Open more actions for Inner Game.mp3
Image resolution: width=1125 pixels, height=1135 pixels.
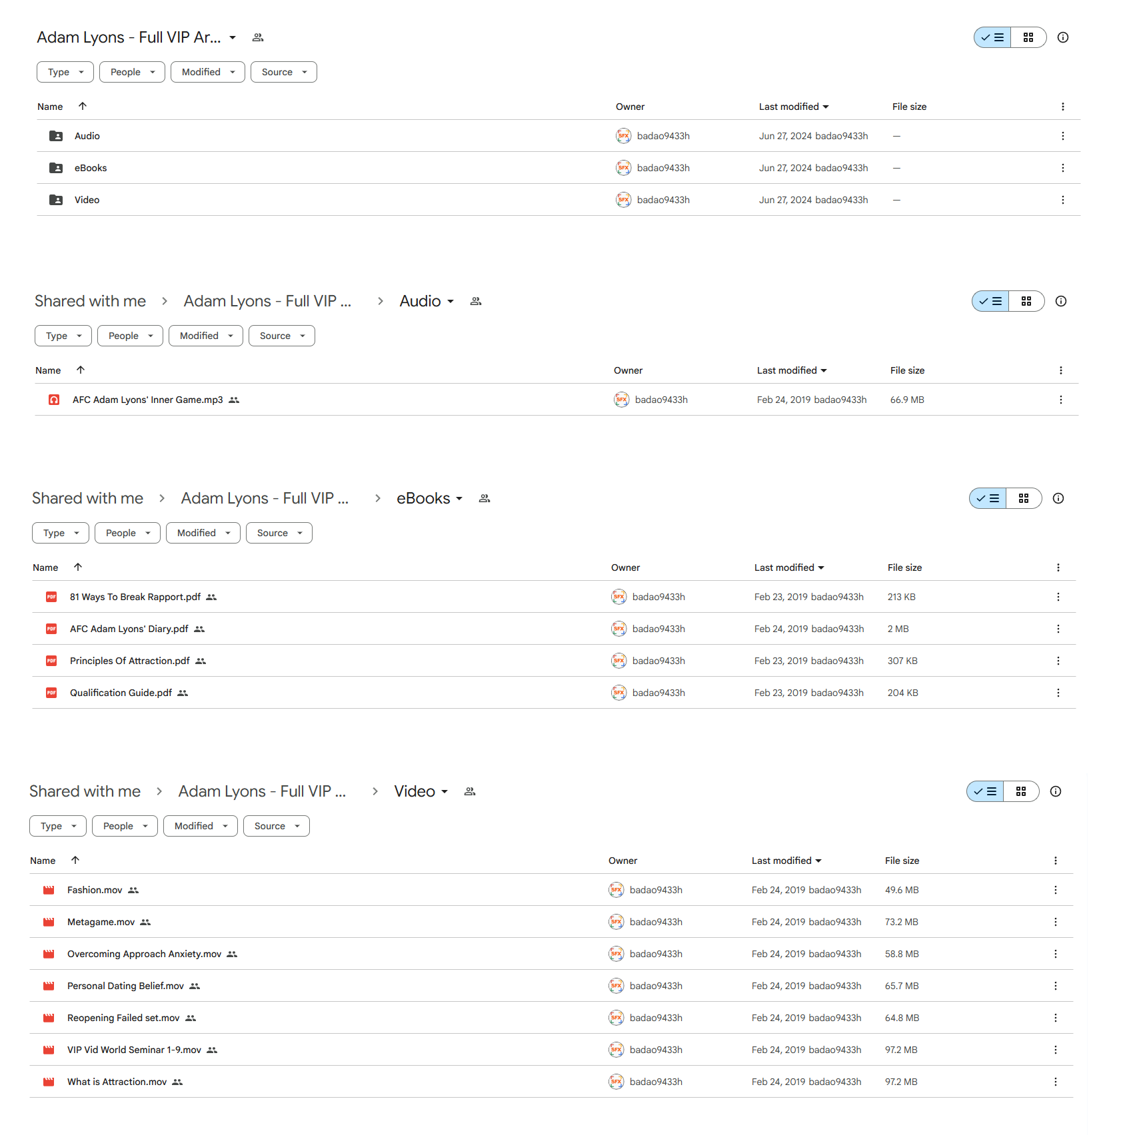[1061, 400]
